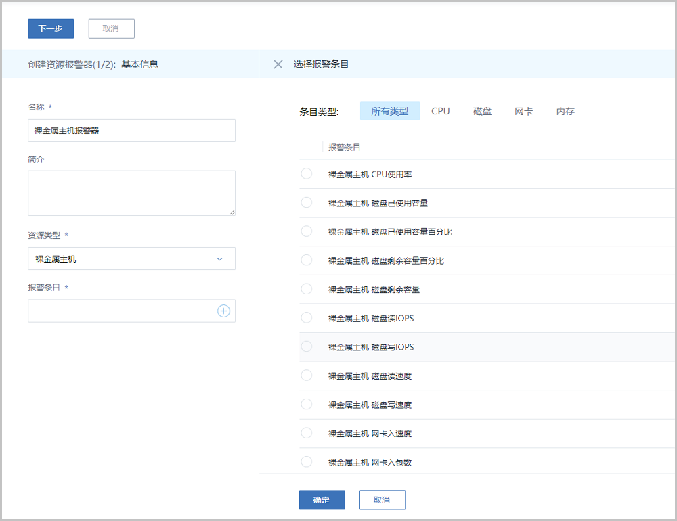The width and height of the screenshot is (677, 521).
Task: Select the 磁盘读速度 radio button
Action: click(x=306, y=376)
